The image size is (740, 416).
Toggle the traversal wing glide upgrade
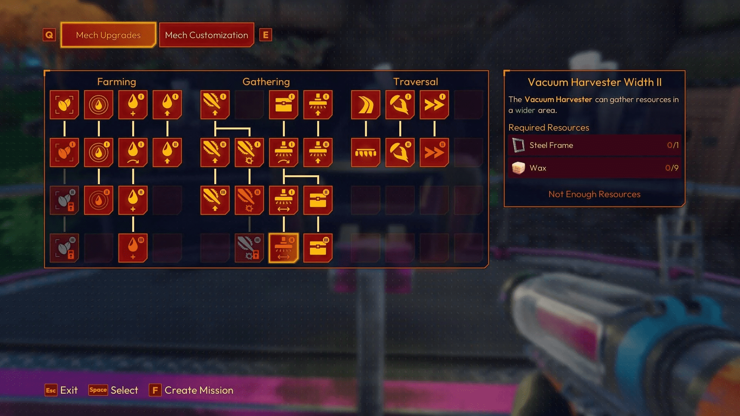366,104
